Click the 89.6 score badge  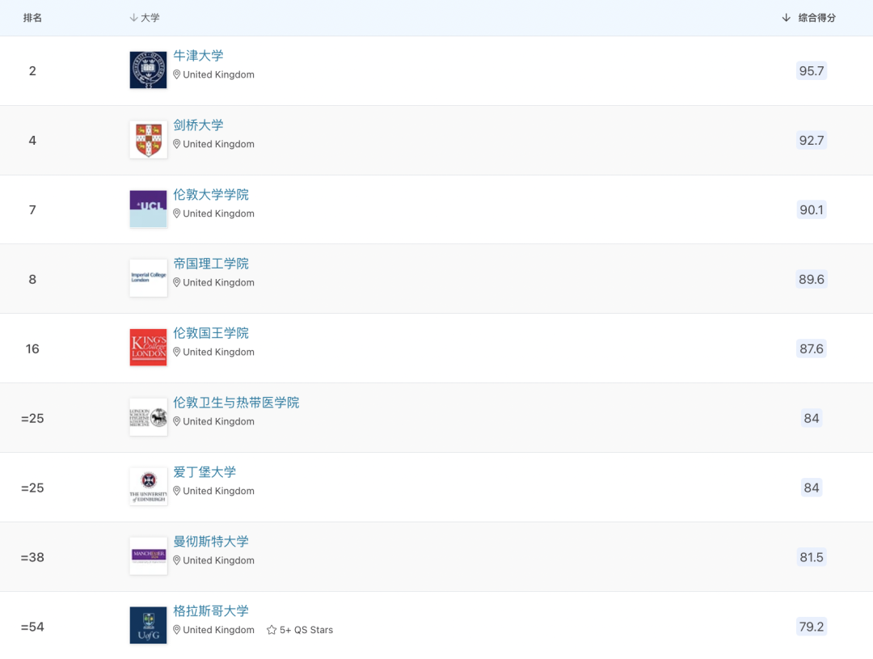click(812, 279)
